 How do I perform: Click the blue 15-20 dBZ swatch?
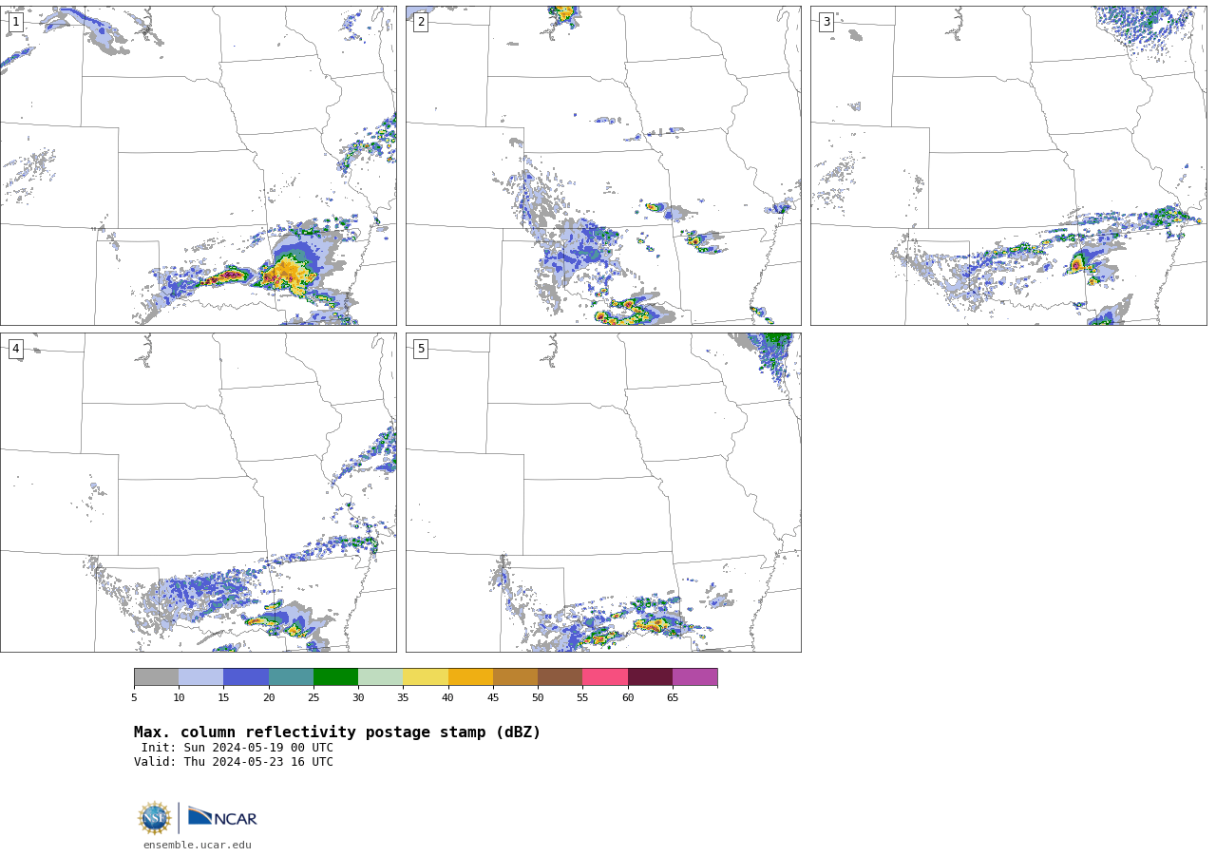click(246, 677)
